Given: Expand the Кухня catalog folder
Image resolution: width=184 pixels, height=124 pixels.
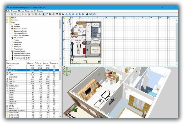Looking at the screenshot, I should point(7,18).
